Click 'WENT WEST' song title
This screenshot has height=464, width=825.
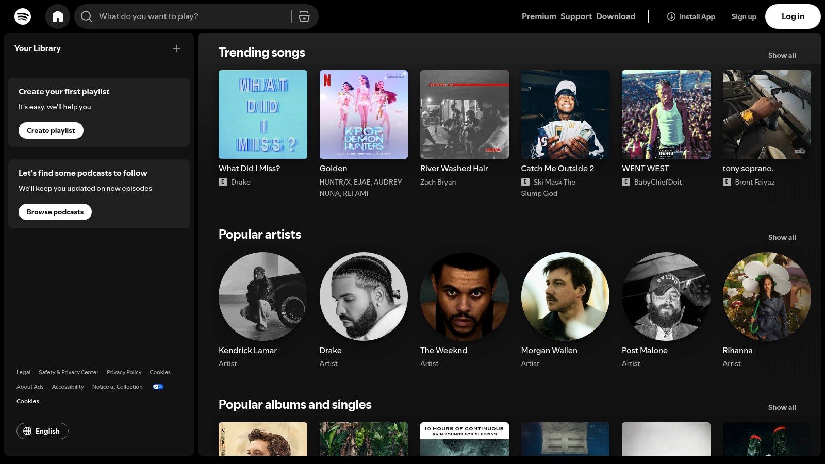pos(645,169)
